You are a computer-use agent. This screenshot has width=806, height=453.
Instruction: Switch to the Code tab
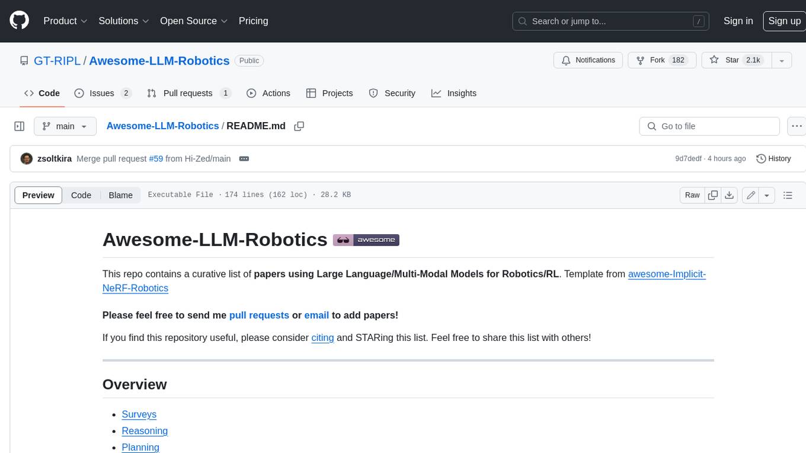tap(41, 93)
